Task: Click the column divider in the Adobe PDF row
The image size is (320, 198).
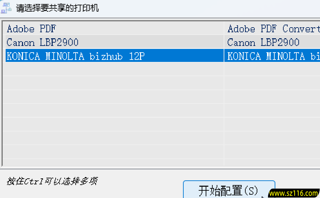Action: pyautogui.click(x=224, y=29)
